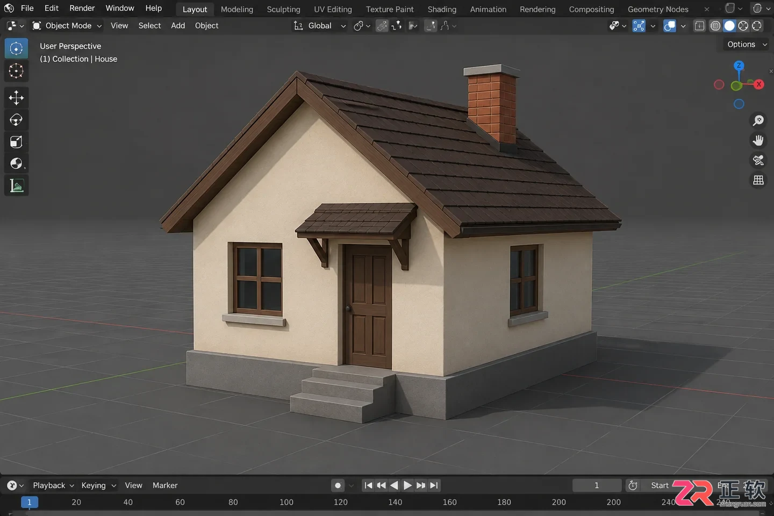Select the Move tool in the left toolbar
Image resolution: width=774 pixels, height=516 pixels.
coord(16,97)
